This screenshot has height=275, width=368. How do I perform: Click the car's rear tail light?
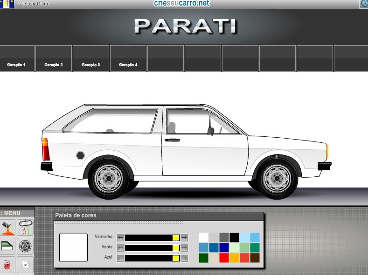click(x=46, y=149)
